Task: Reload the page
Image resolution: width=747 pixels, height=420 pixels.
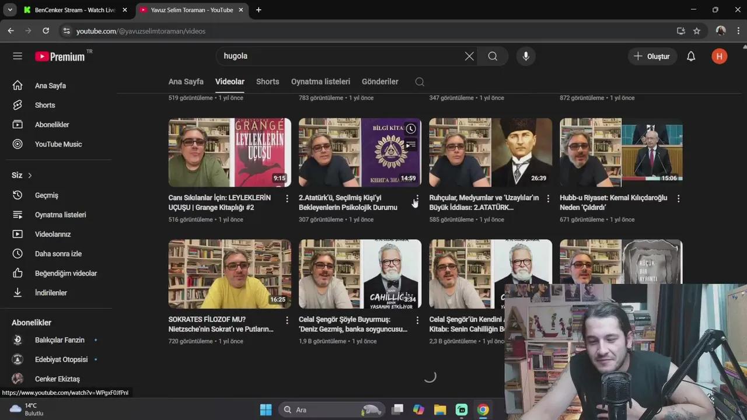Action: pos(46,31)
